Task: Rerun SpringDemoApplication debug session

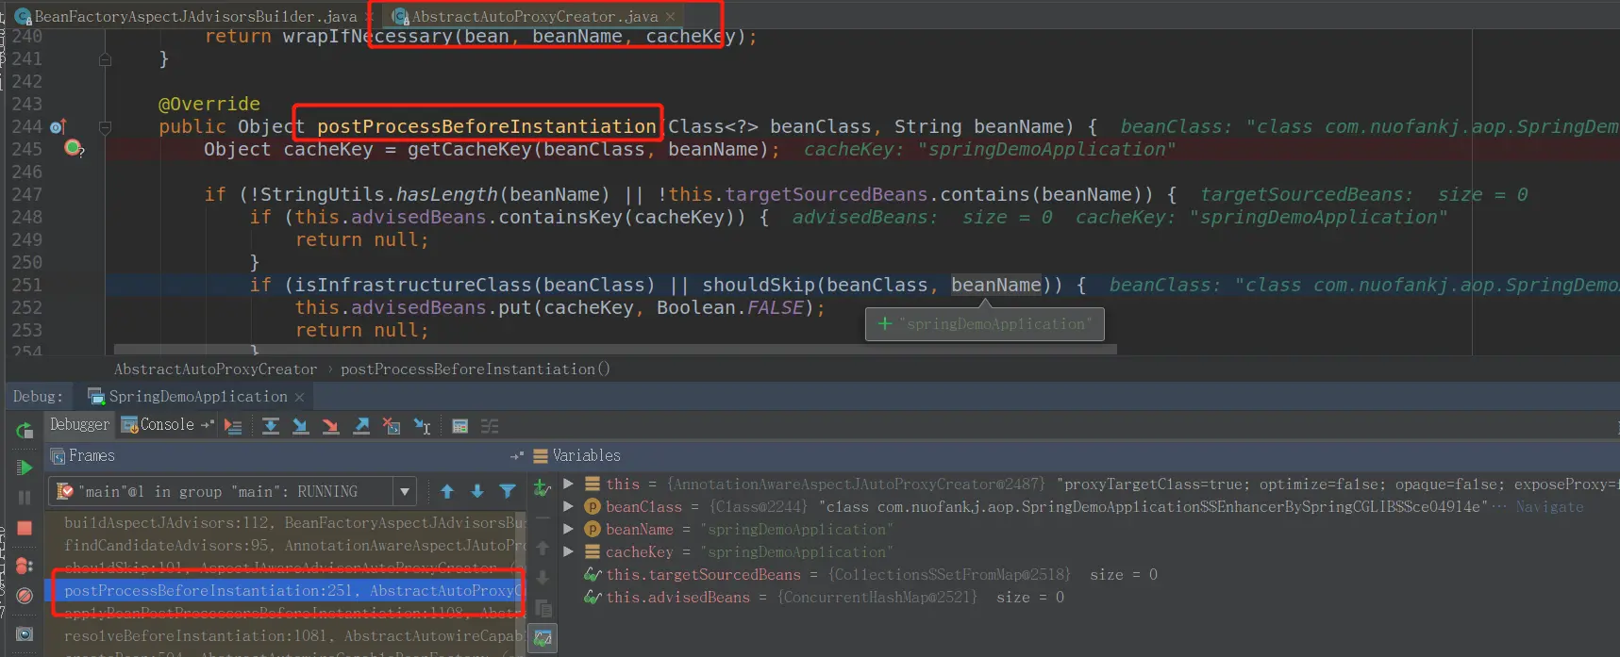Action: (x=25, y=431)
